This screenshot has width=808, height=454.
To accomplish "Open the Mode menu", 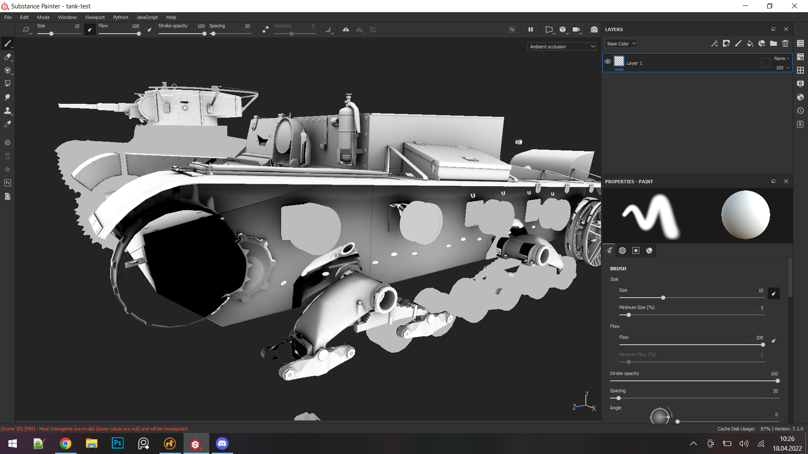I will pyautogui.click(x=43, y=17).
